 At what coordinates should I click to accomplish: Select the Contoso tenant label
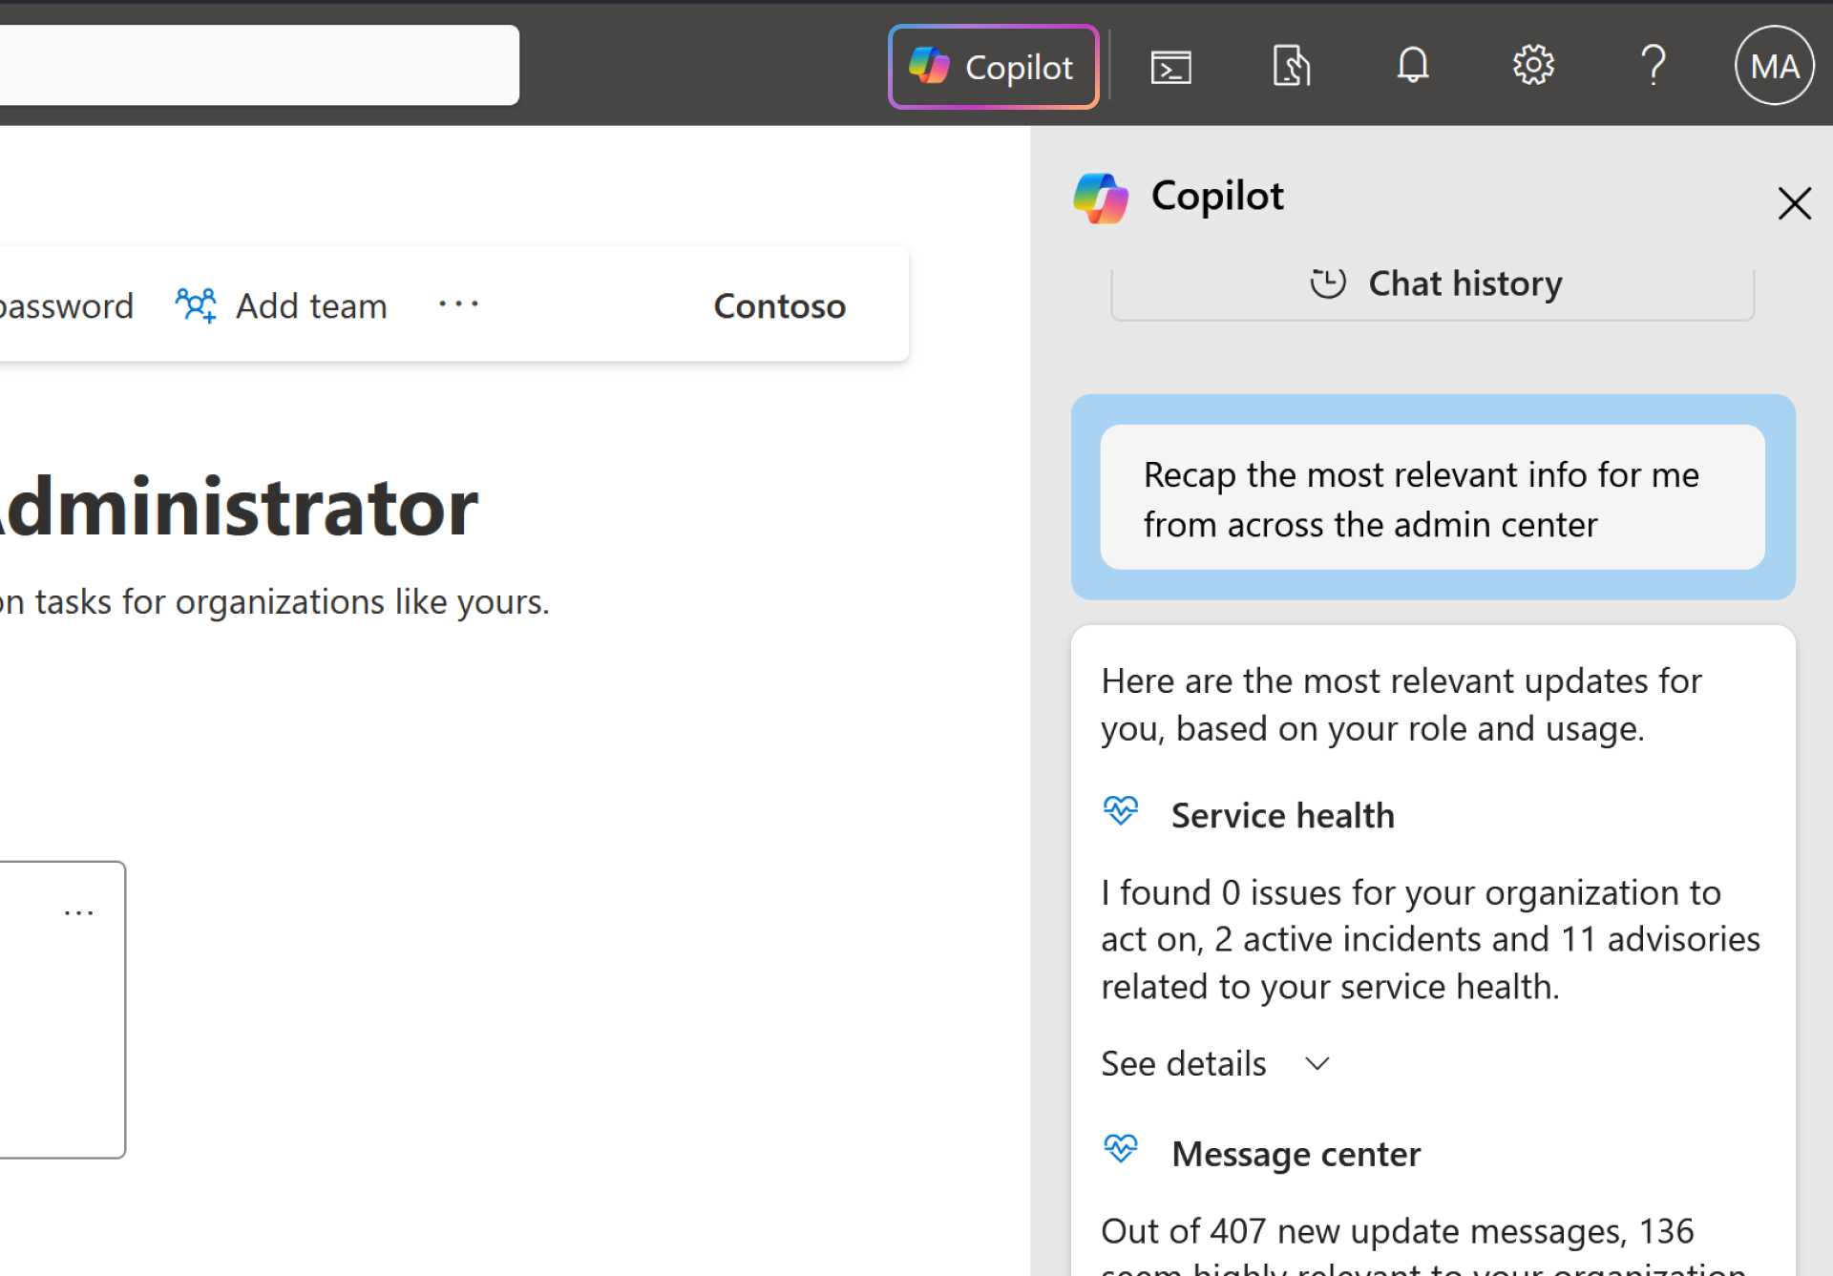coord(779,305)
